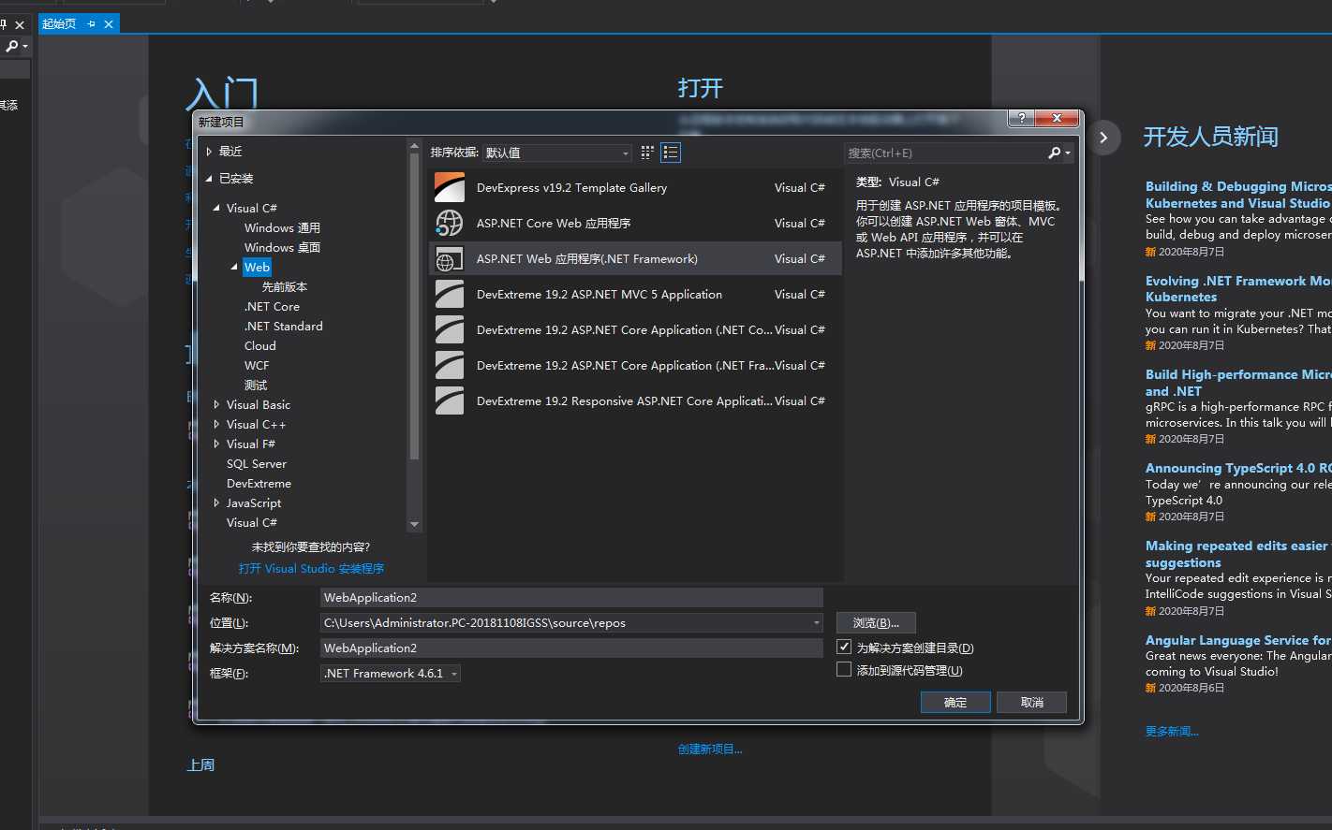Screen dimensions: 1332x830
Task: Select Windows 通用 tree item
Action: point(282,227)
